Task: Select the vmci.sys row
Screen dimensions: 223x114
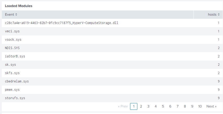Action: coord(12,31)
